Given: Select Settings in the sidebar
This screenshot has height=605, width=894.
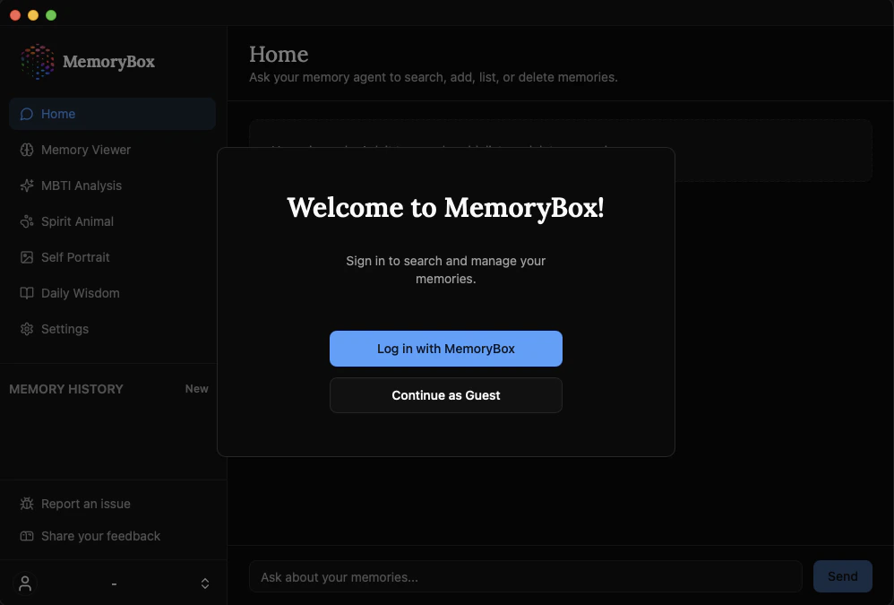Looking at the screenshot, I should (x=64, y=329).
